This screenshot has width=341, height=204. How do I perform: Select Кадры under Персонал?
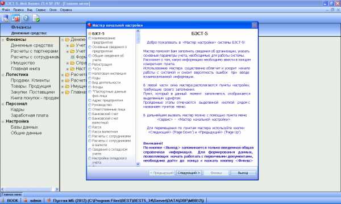(18, 110)
